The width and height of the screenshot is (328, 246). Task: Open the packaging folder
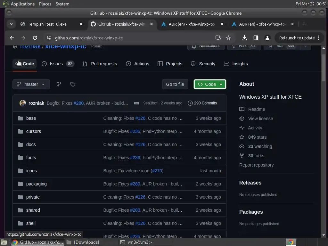pyautogui.click(x=37, y=184)
